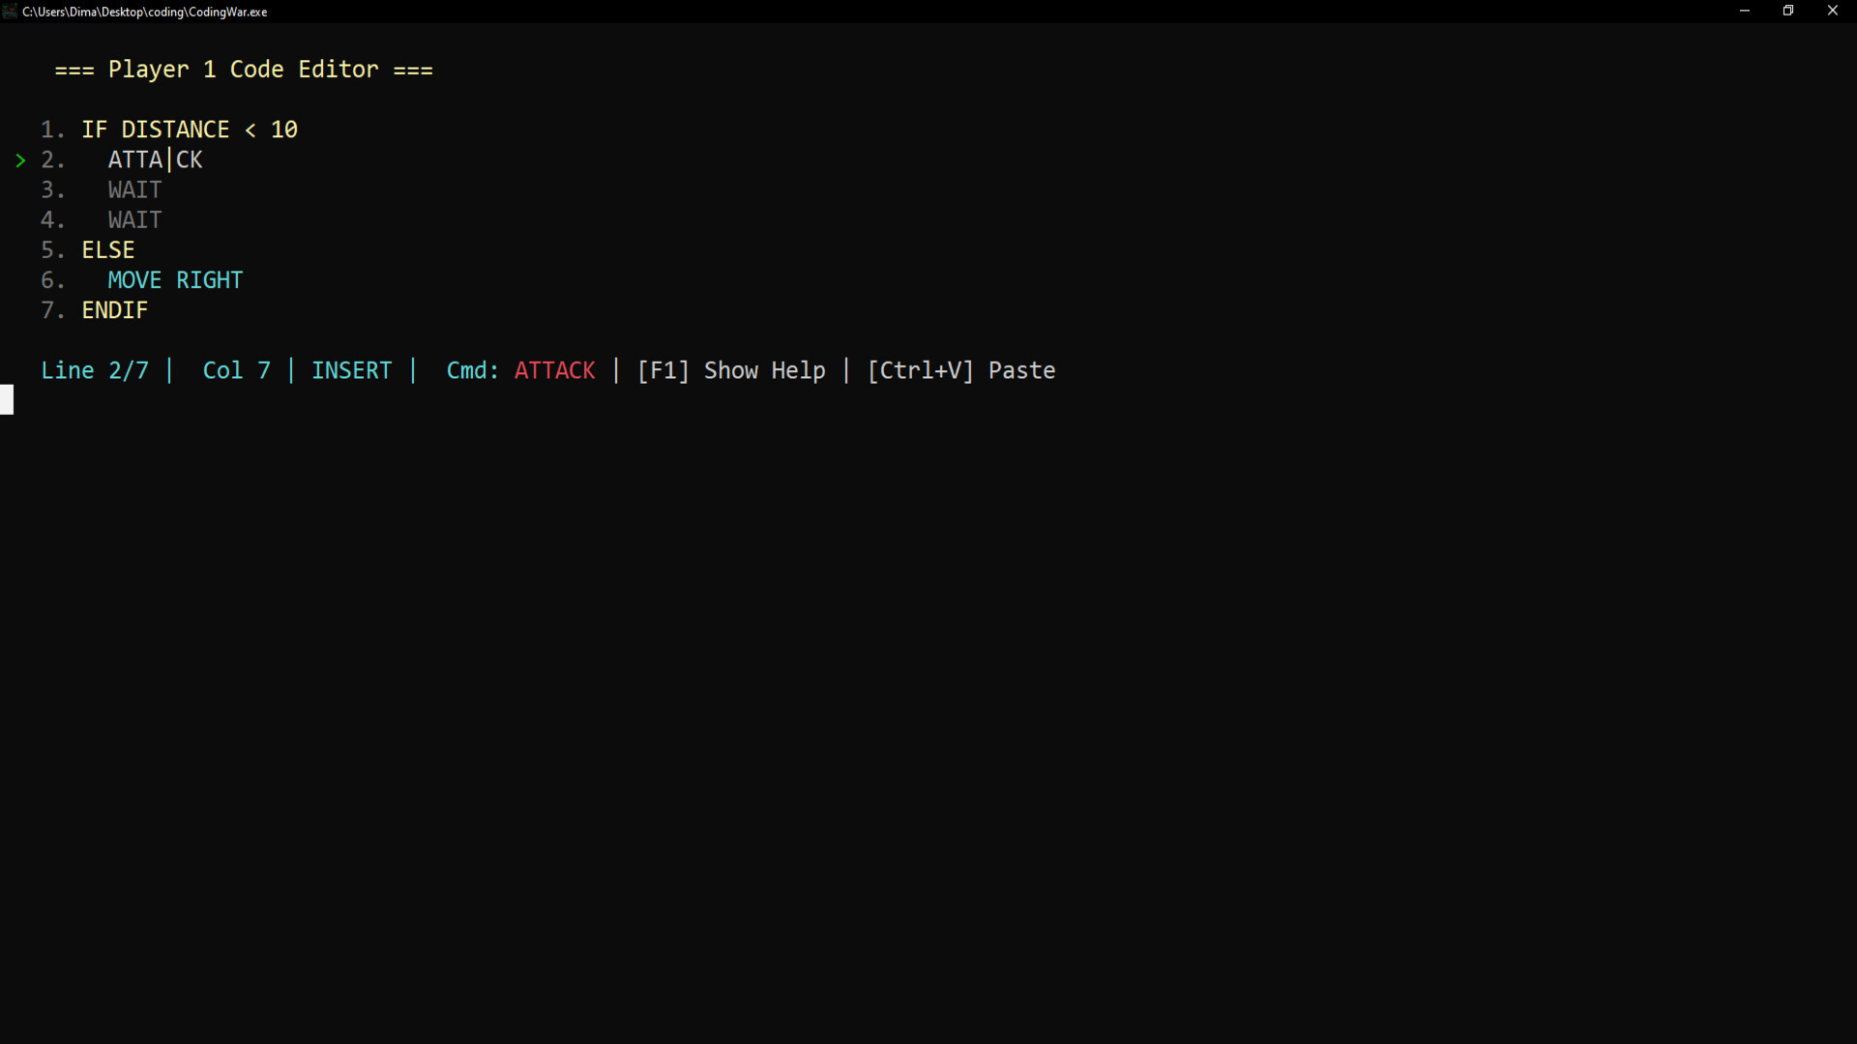Click the INSERT mode indicator
The height and width of the screenshot is (1044, 1857).
click(x=352, y=370)
